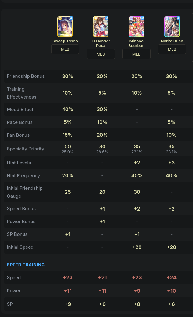
Task: Open the MLB dropdown under Mihono Bourbon
Action: (137, 54)
